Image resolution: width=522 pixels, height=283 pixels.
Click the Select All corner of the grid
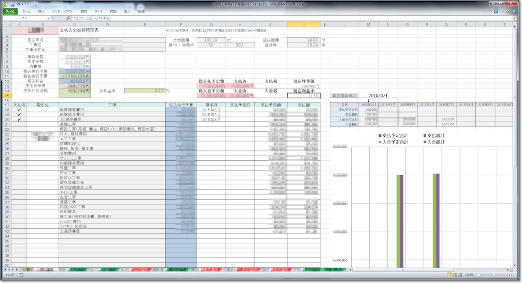(7, 24)
